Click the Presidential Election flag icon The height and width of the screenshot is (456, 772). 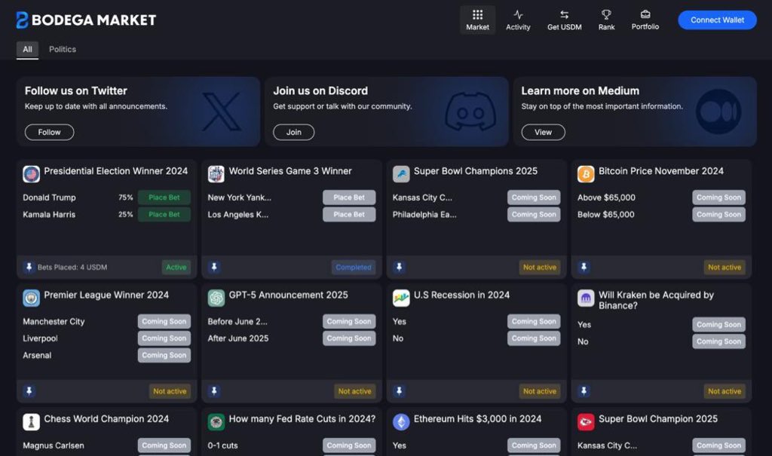point(31,174)
